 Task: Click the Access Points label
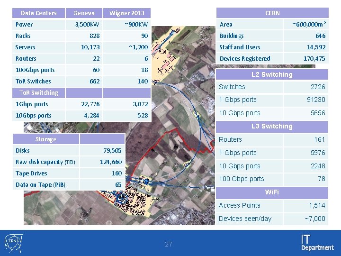tap(240, 205)
